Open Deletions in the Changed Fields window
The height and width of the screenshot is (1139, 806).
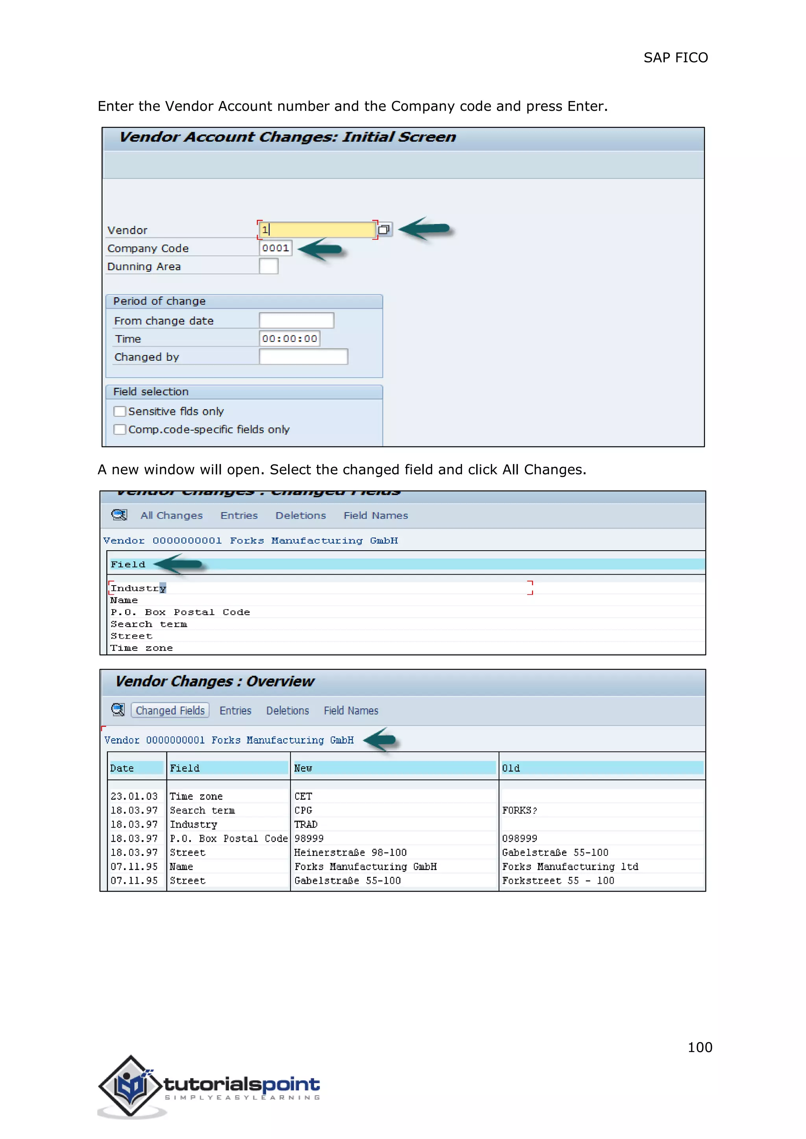[301, 516]
